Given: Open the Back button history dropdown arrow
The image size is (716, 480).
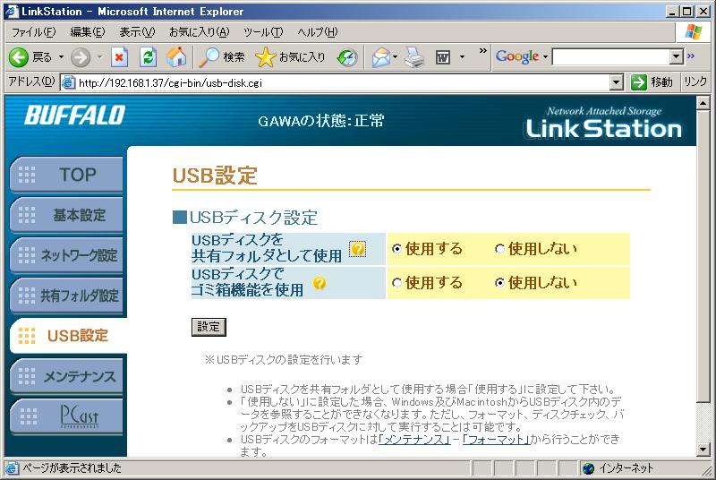Looking at the screenshot, I should (x=62, y=57).
